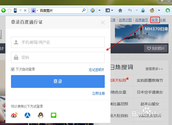Expand the favorites dropdown arrow
This screenshot has width=172, height=125.
coord(112,10)
